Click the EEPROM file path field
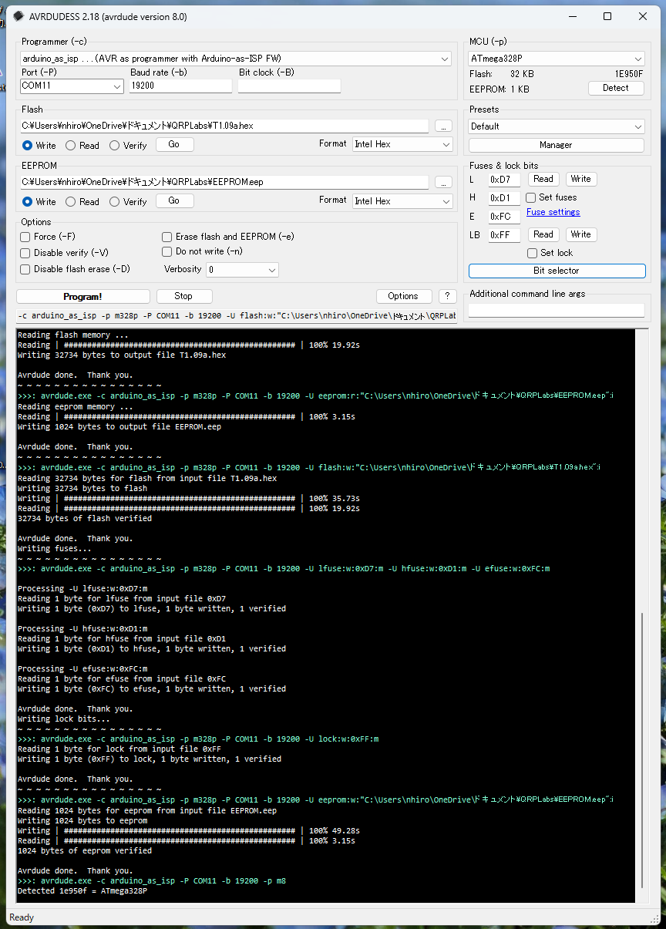 224,182
